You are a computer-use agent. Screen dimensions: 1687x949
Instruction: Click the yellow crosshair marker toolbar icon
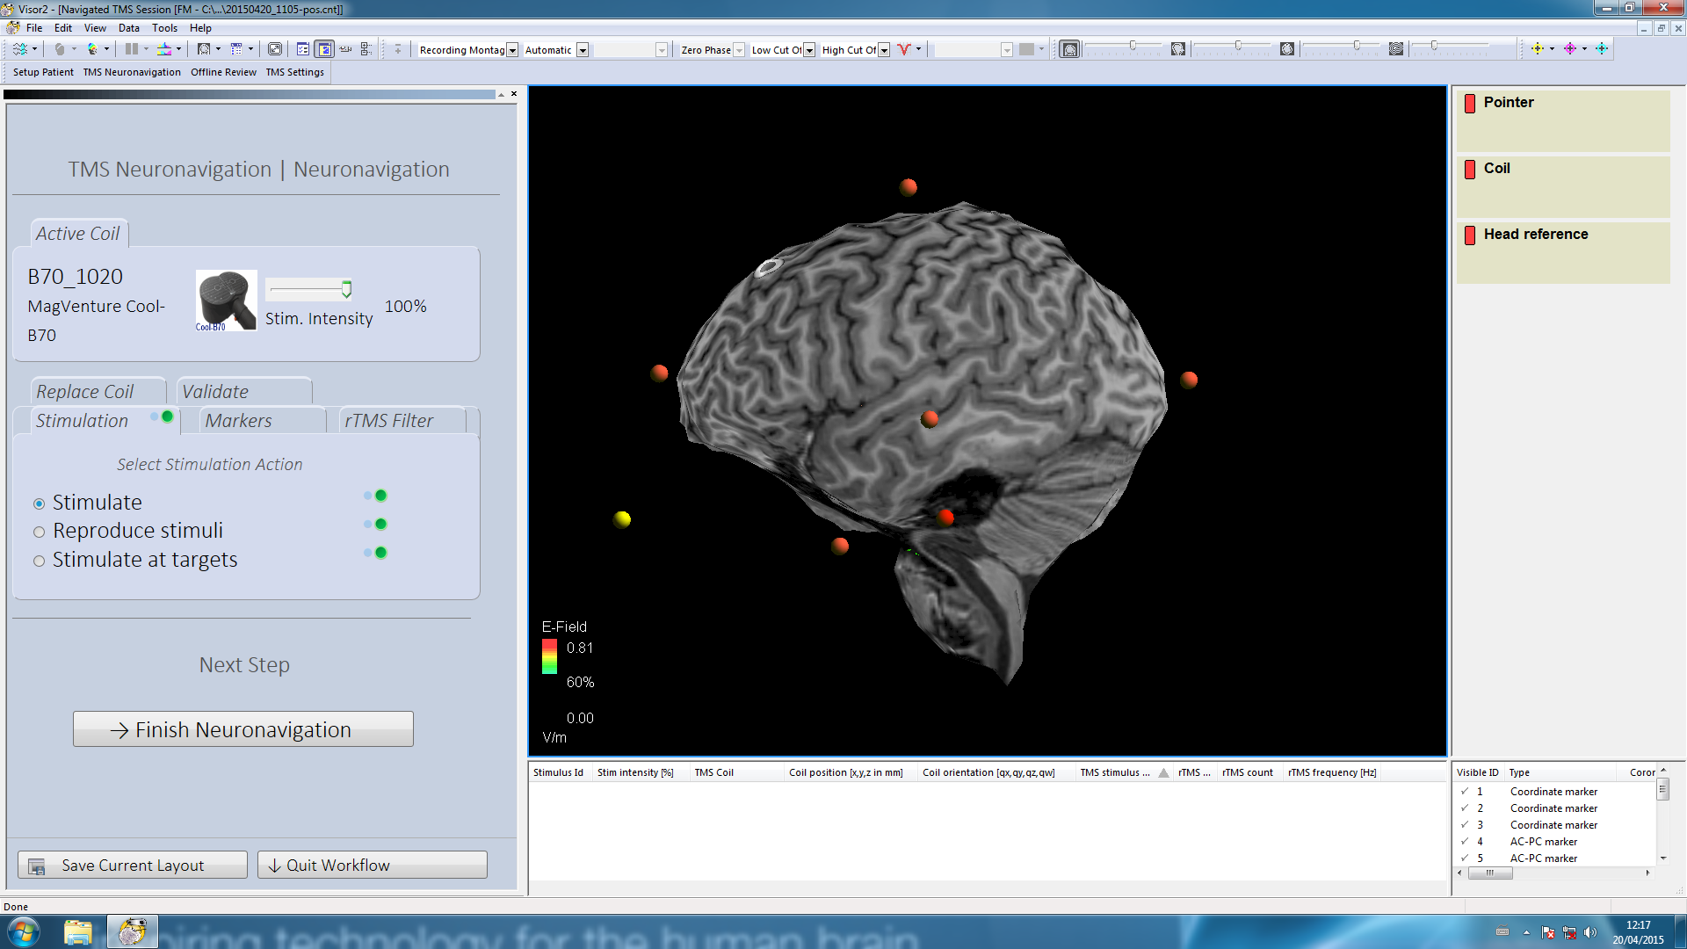(x=1537, y=49)
